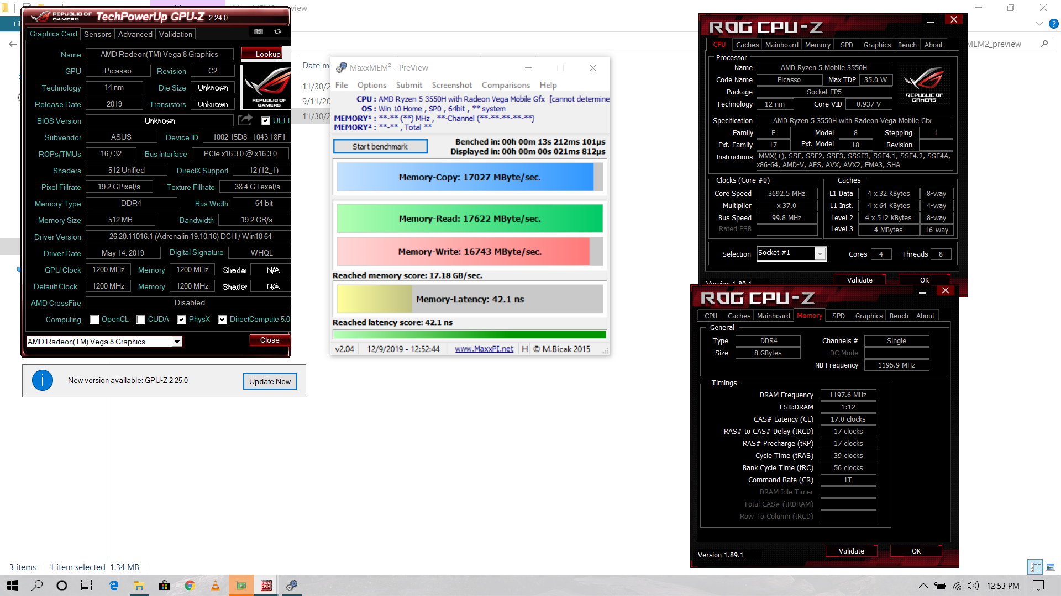Switch to Sensors tab in GPU-Z
This screenshot has height=596, width=1061.
(x=98, y=34)
